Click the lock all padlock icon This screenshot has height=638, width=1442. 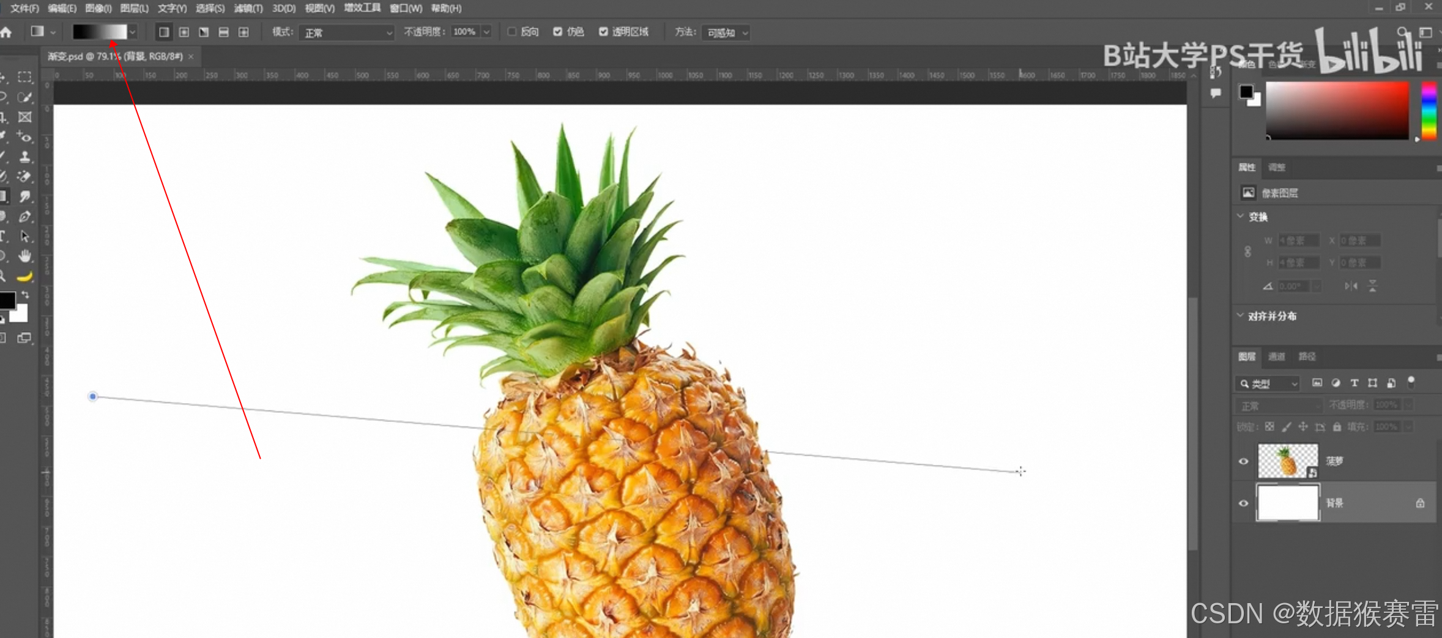click(1337, 426)
